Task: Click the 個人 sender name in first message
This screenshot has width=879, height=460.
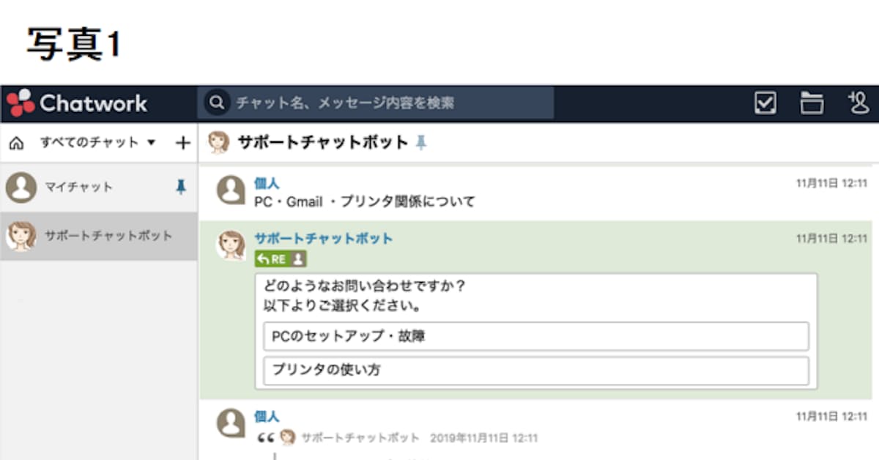Action: pos(266,184)
